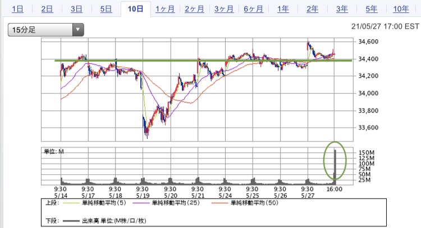Screen dimensions: 421x228
Task: Switch to the 6ヶ月 range tab
Action: click(x=254, y=9)
